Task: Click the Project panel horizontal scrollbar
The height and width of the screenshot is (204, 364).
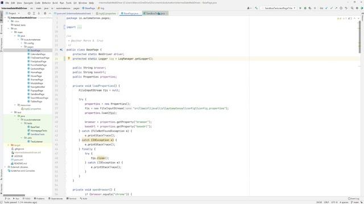Action: 14,195
